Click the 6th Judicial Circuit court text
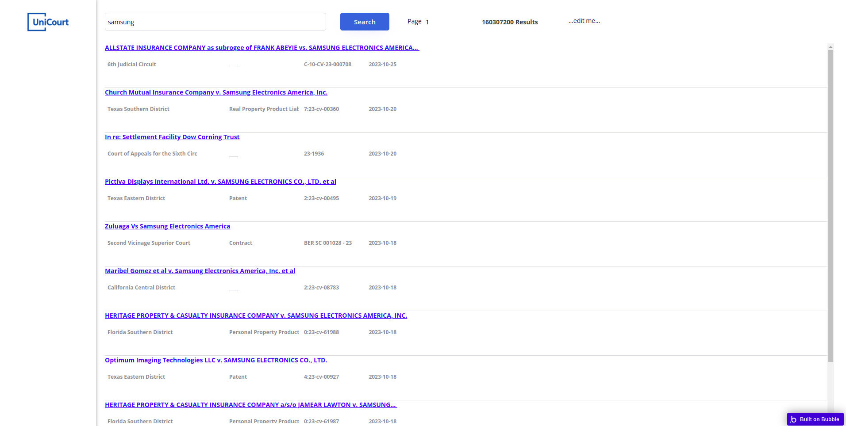Image resolution: width=846 pixels, height=426 pixels. pos(132,65)
